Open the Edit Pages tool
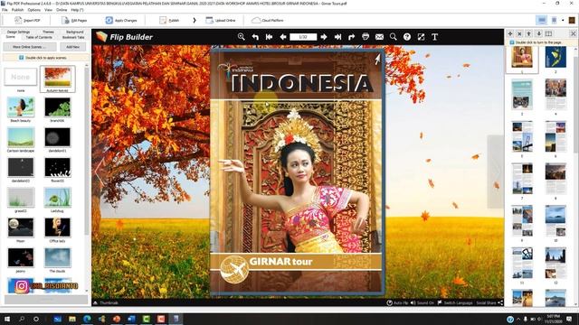This screenshot has height=325, width=579. coord(74,20)
